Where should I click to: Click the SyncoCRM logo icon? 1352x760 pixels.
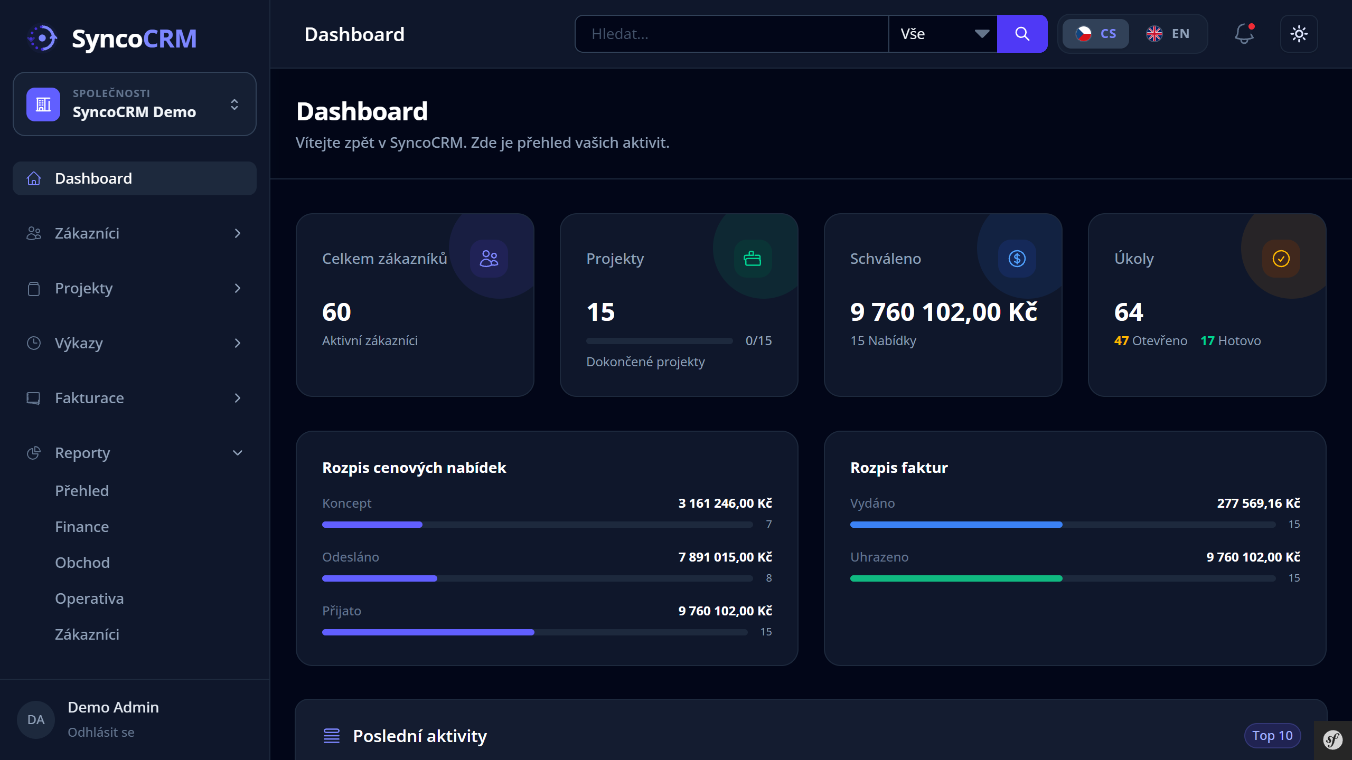(42, 39)
